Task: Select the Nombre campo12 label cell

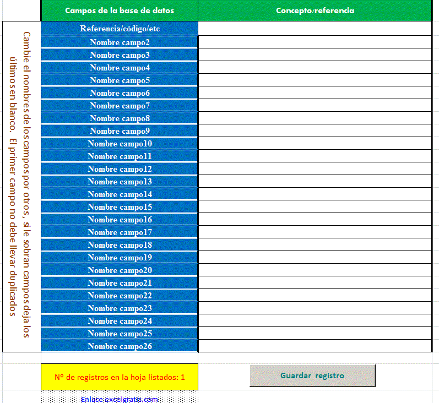Action: (x=120, y=168)
